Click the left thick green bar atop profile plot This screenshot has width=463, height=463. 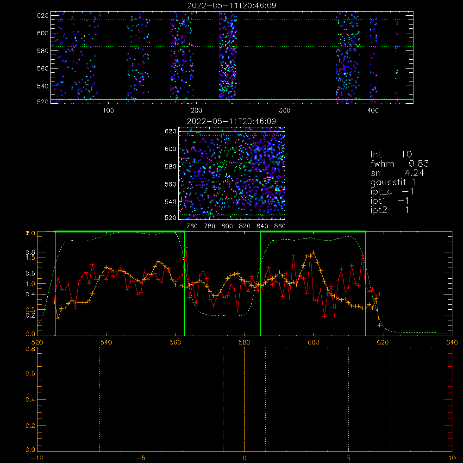point(120,231)
